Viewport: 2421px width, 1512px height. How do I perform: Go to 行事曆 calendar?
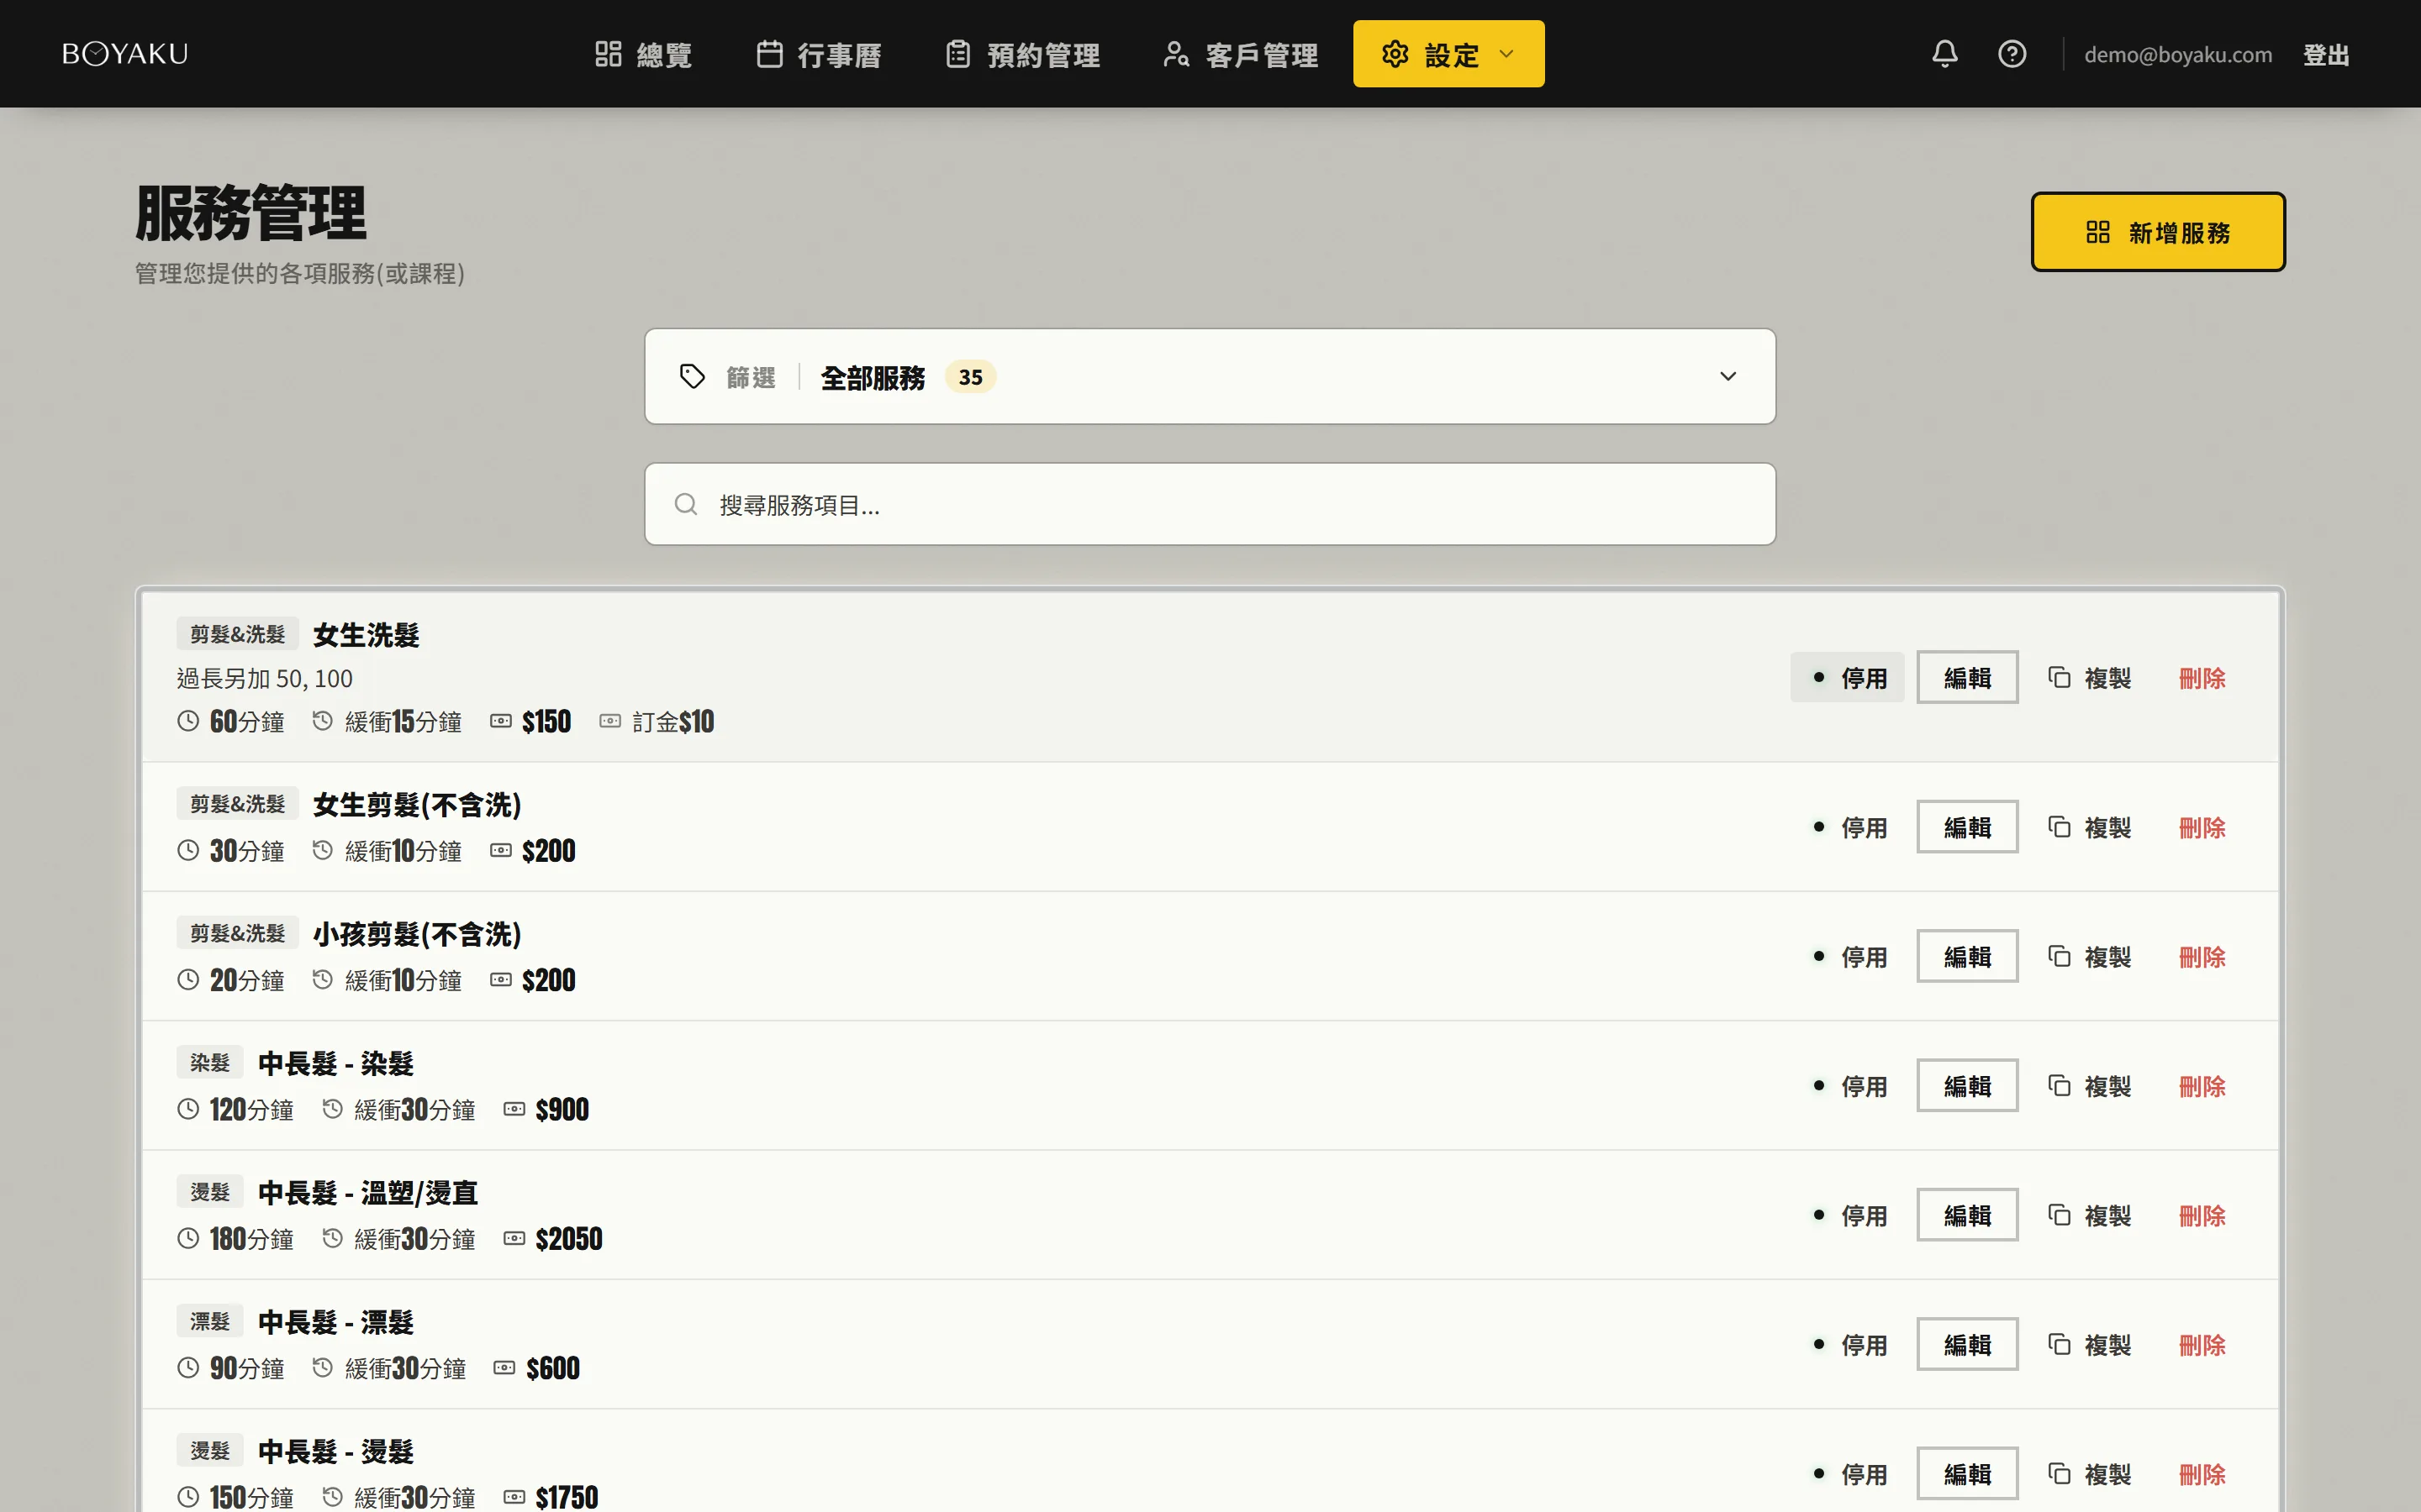[x=818, y=54]
